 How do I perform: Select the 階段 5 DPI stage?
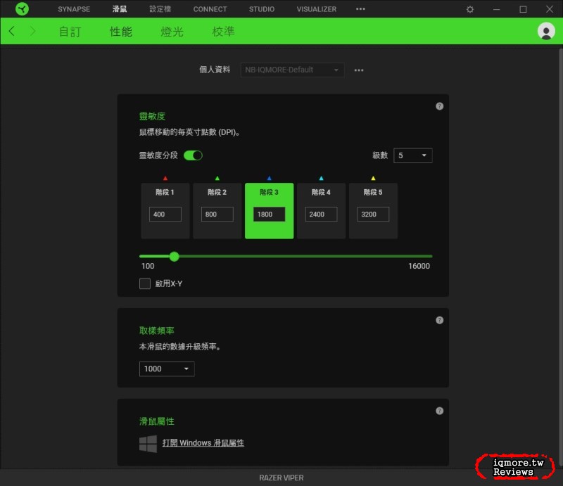coord(373,192)
